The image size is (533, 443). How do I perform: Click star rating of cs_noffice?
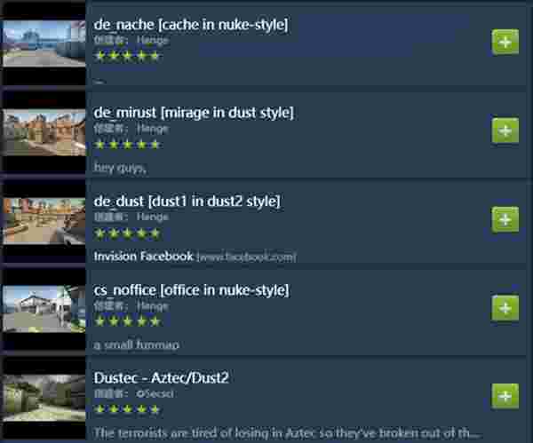127,321
